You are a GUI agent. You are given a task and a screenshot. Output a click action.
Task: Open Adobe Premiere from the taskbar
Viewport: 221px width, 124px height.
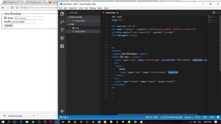pyautogui.click(x=51, y=122)
